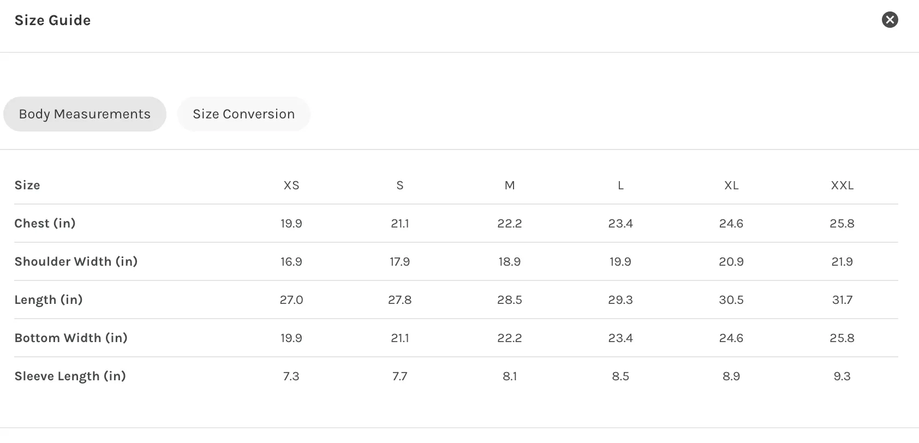Click the Size Guide heading

(x=52, y=20)
